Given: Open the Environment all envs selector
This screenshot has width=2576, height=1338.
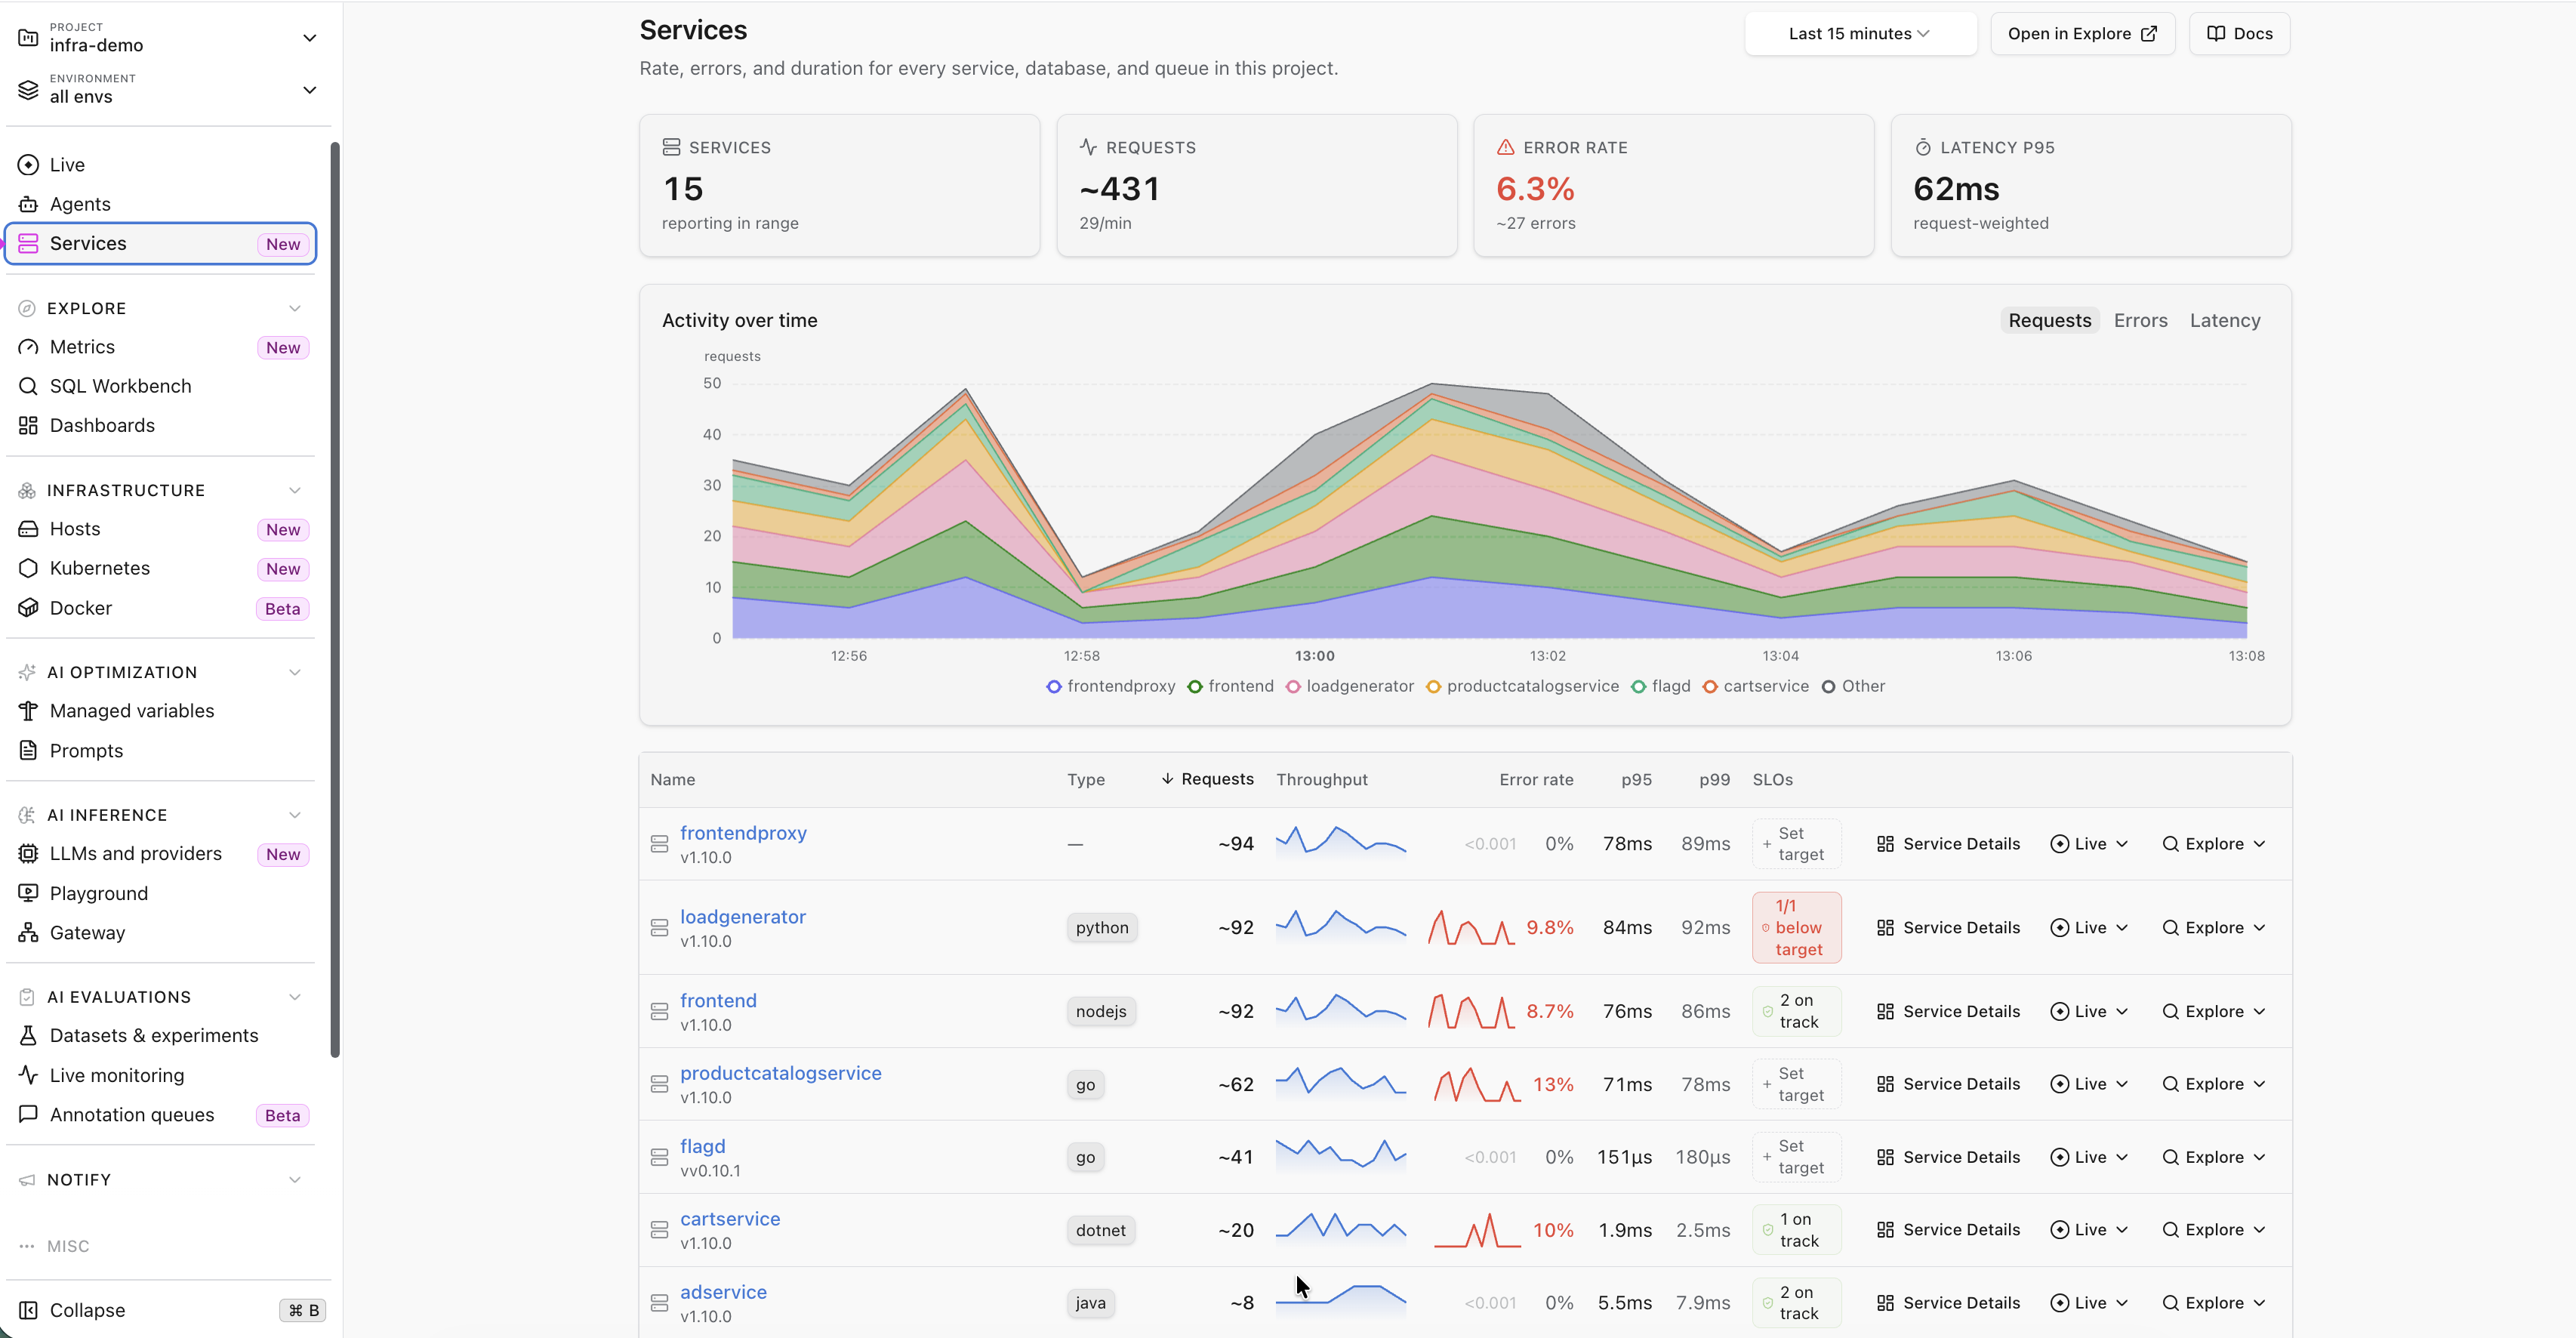Looking at the screenshot, I should point(168,89).
